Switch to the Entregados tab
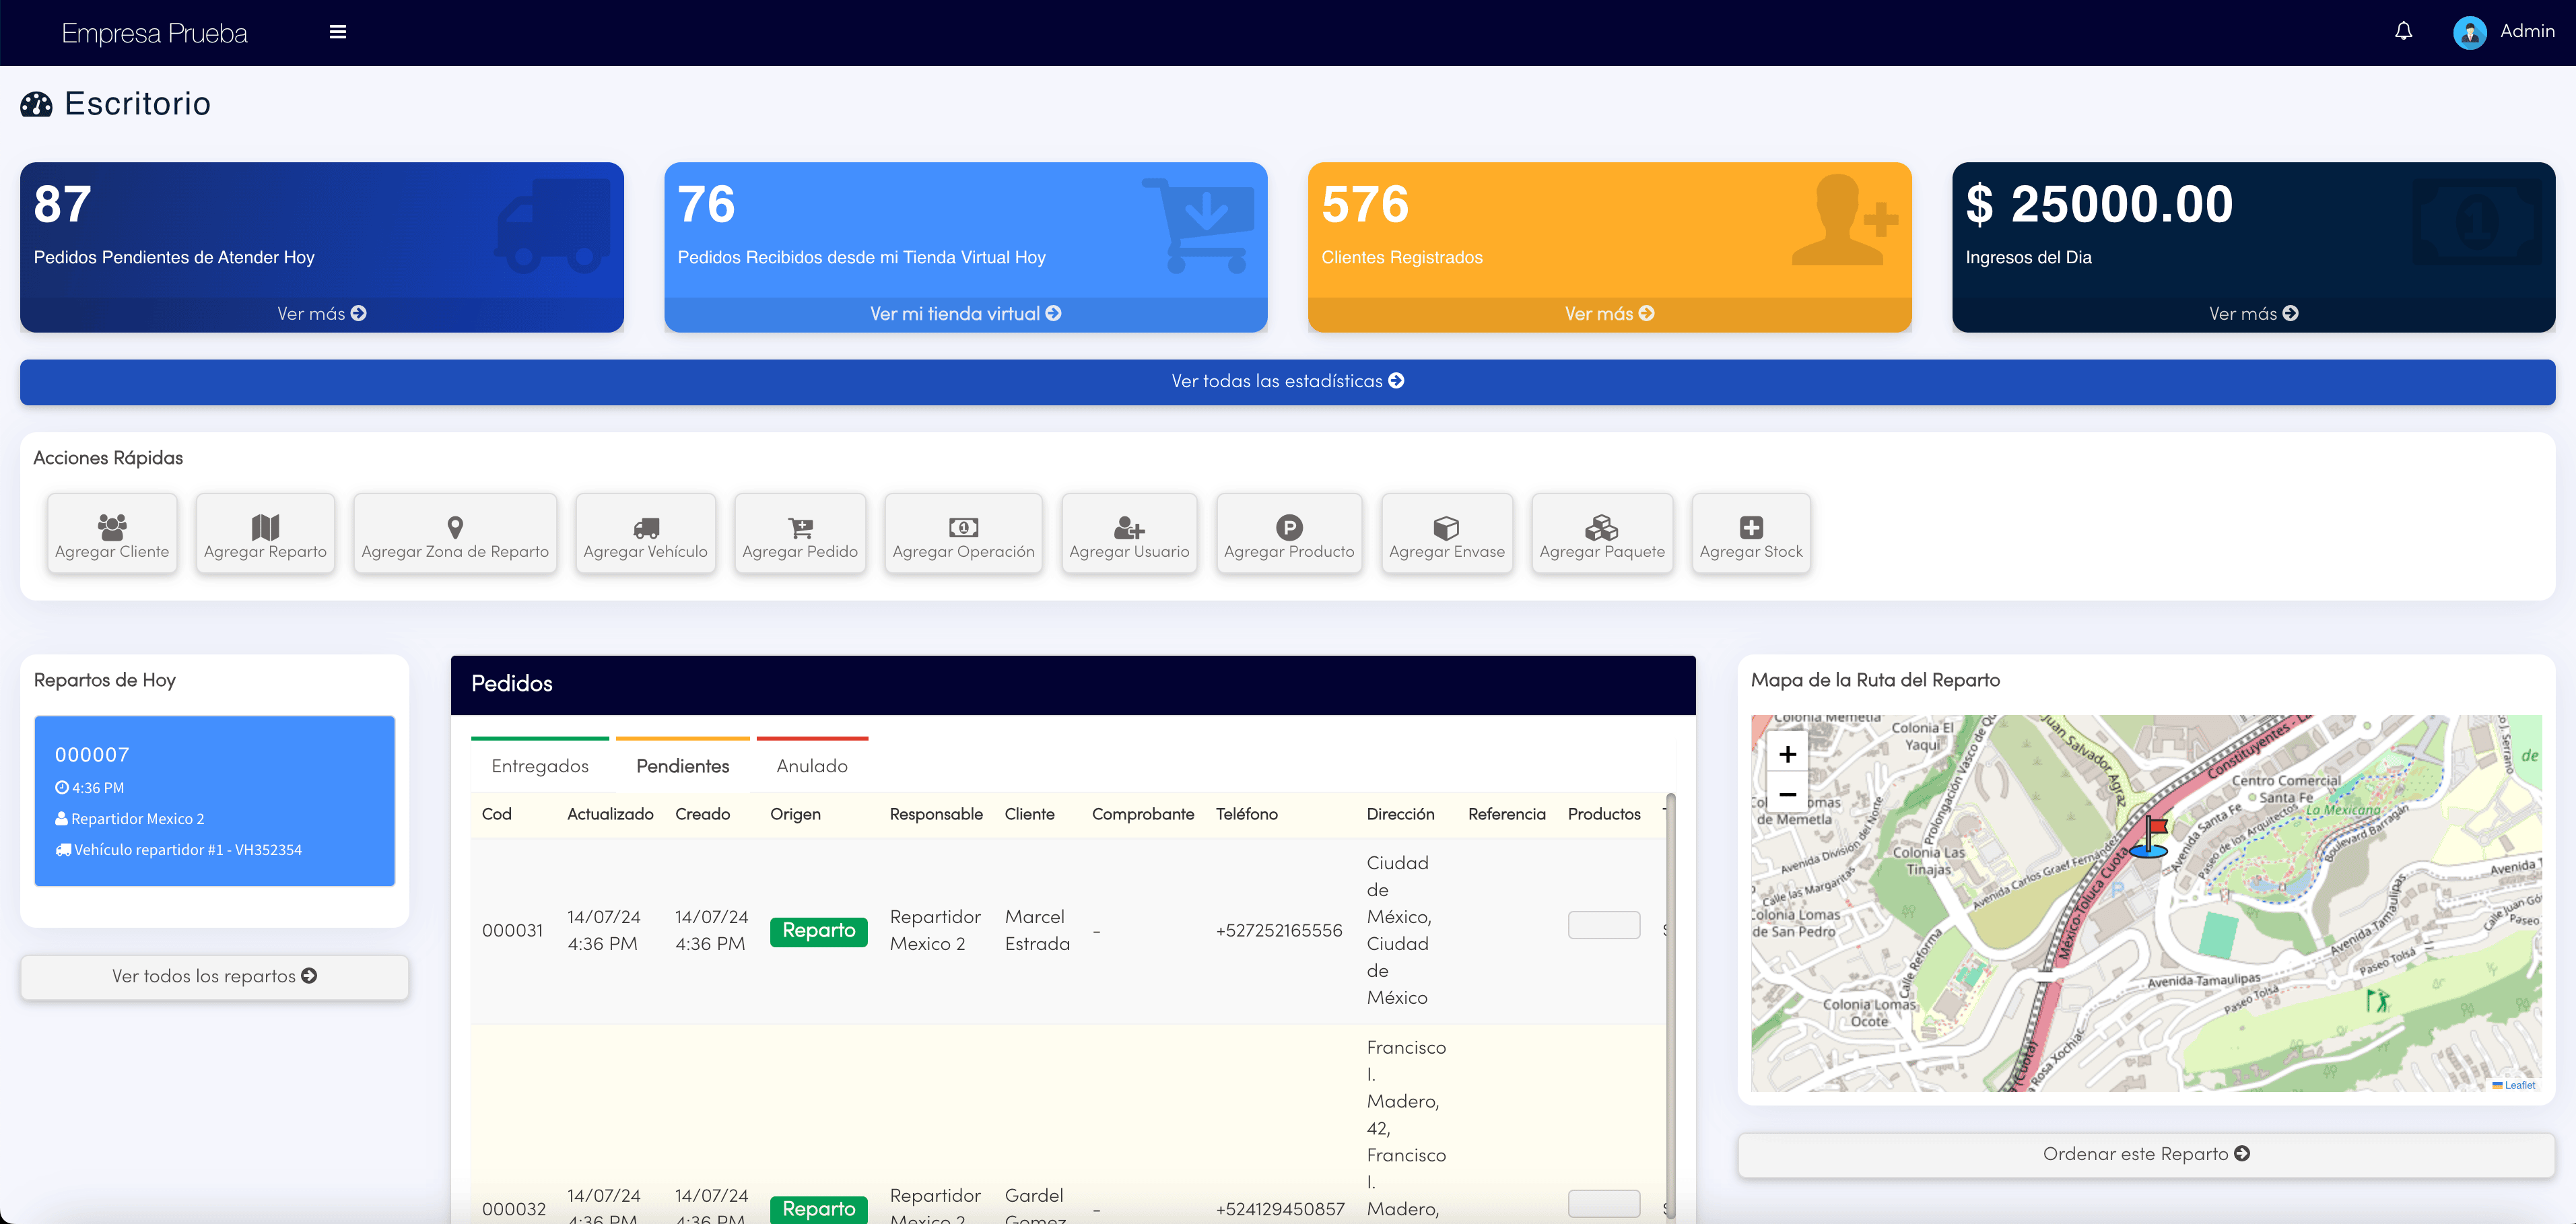Viewport: 2576px width, 1224px height. pos(540,766)
